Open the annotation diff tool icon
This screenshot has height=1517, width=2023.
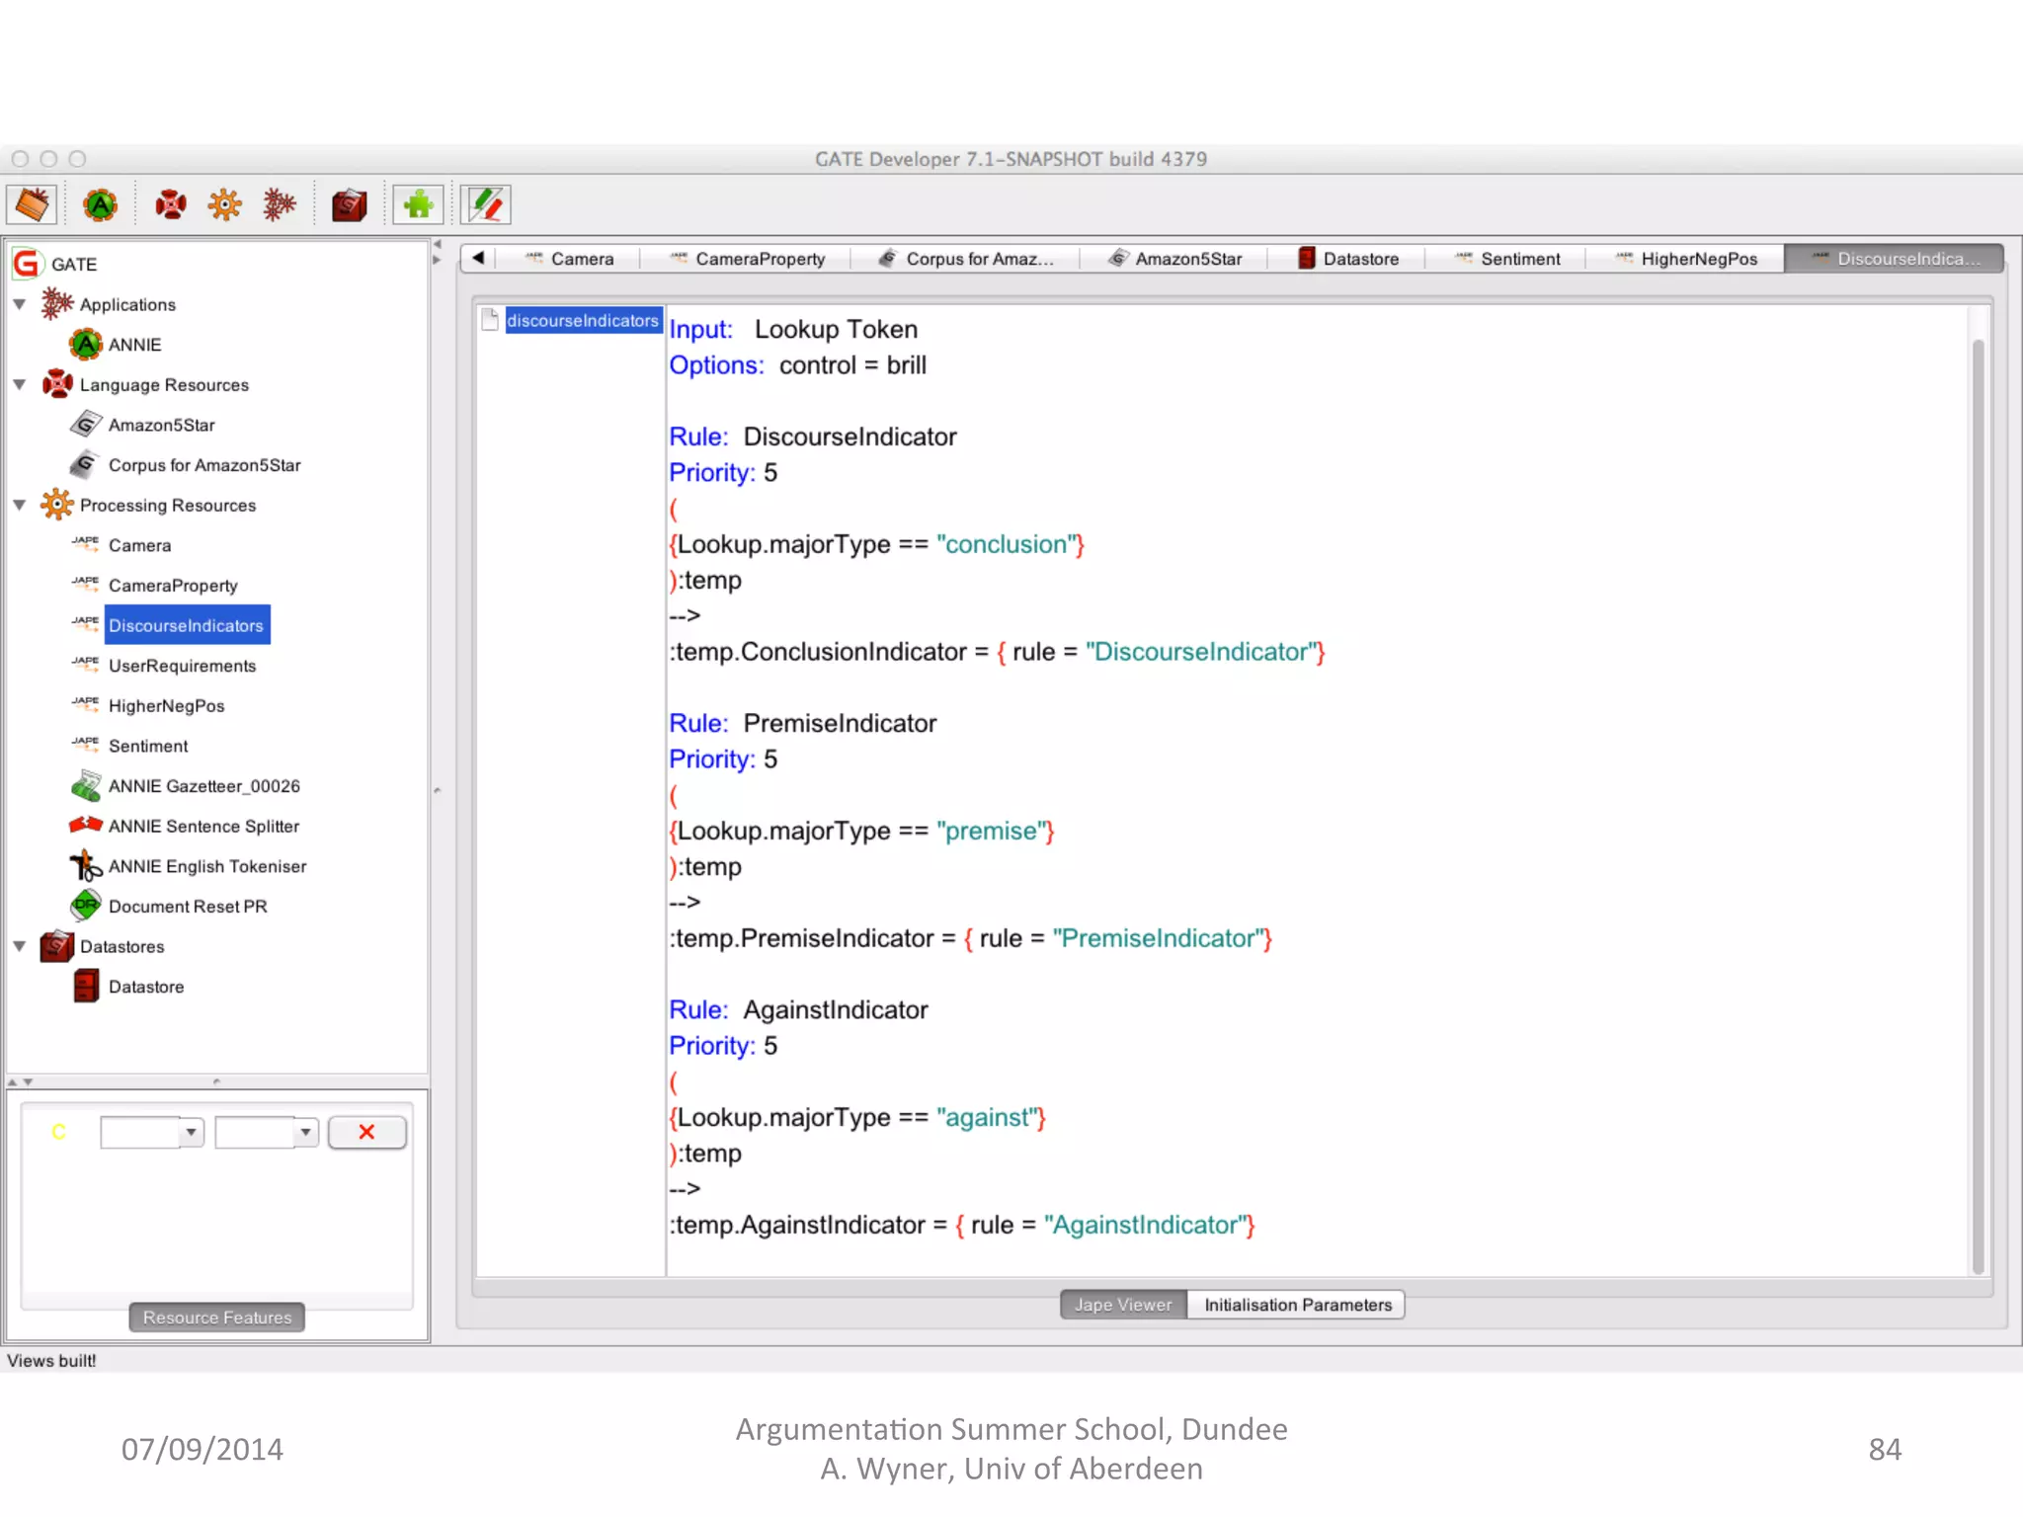[486, 205]
